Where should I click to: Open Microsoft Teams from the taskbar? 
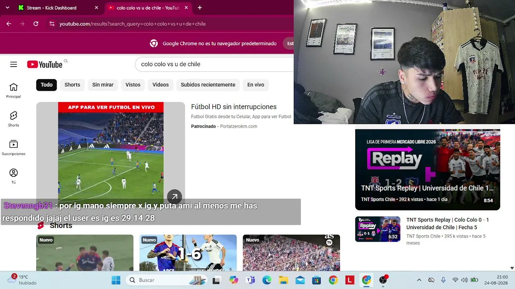pos(250,280)
